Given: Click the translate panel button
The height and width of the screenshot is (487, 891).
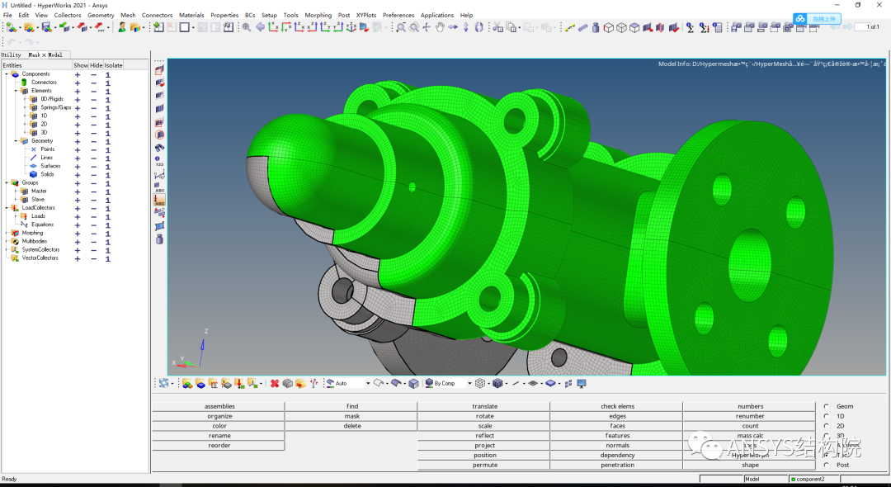Looking at the screenshot, I should pyautogui.click(x=484, y=406).
